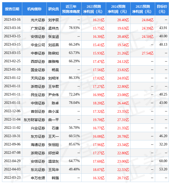Screen dimensions: 169x184
Task: Click the 86.33% accuracy cell
Action: tap(74, 78)
